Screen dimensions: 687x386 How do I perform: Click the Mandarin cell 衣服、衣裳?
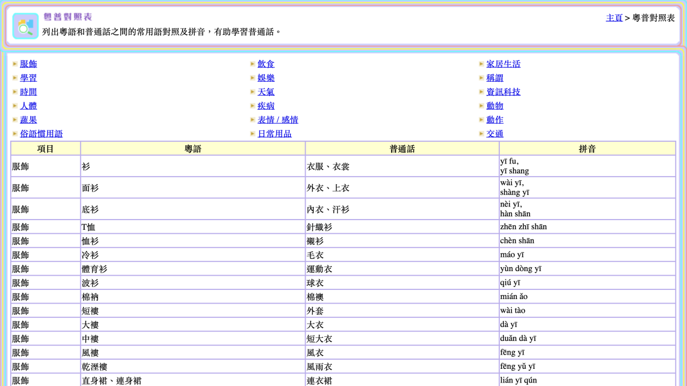402,166
